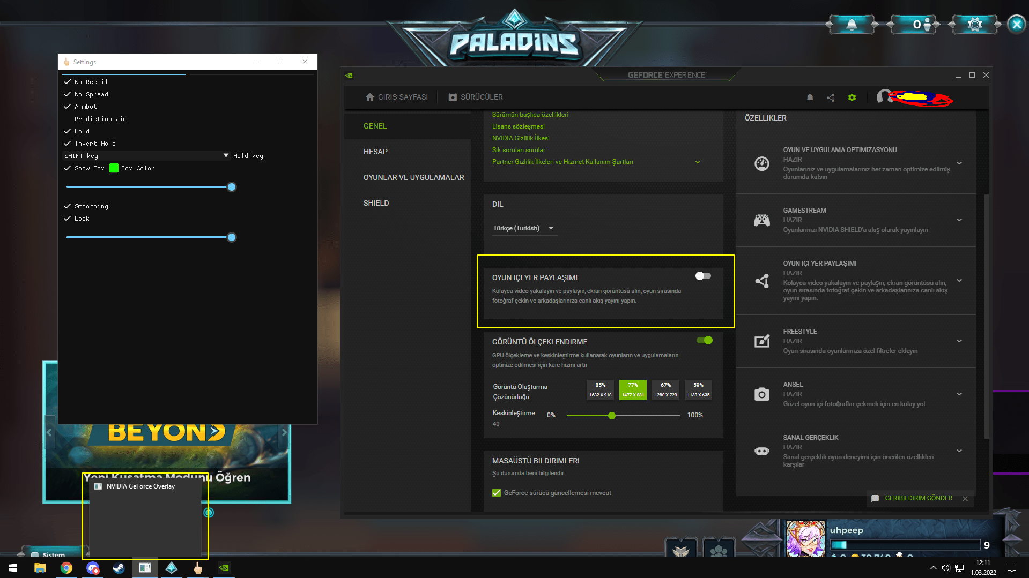Click the NVIDIA GeForce Overlay taskbar preview
The image size is (1029, 578).
145,516
